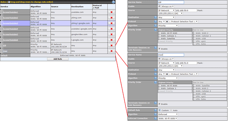228x121 pixels.
Task: Select WAN: Satellite in User Not In Use
Action: click(210, 86)
